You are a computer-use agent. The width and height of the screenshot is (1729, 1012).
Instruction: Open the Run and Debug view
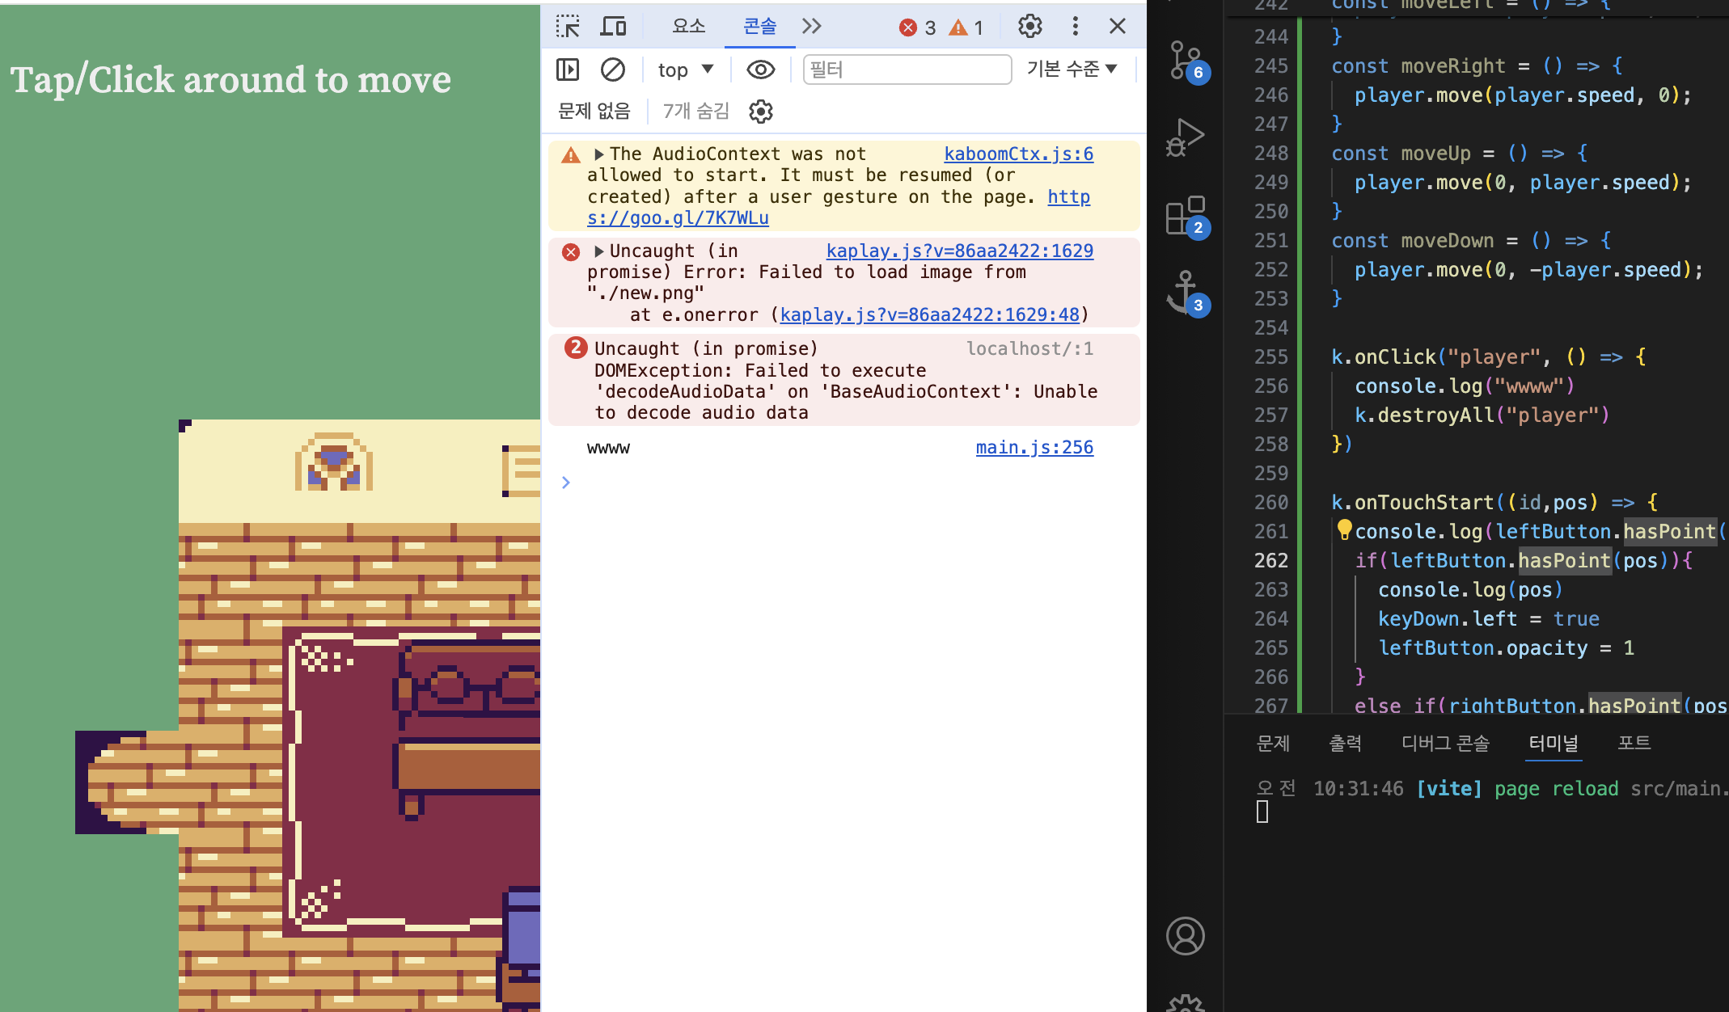[1186, 137]
